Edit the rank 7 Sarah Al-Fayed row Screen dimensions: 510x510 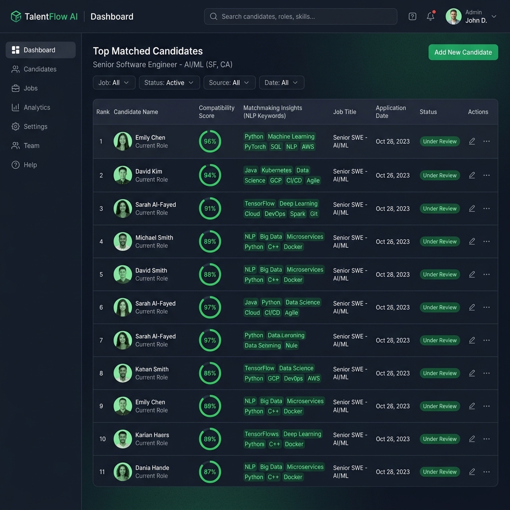pos(472,340)
